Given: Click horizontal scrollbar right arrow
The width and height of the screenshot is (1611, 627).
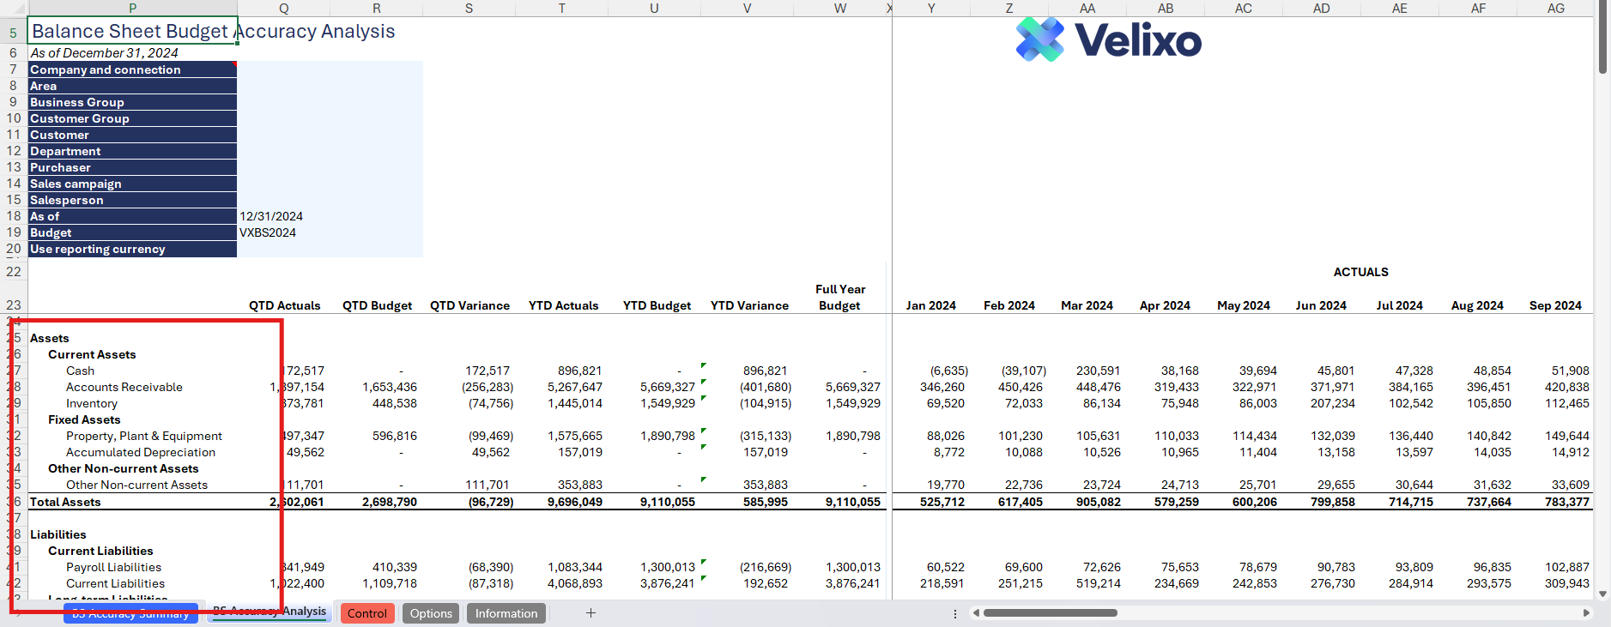Looking at the screenshot, I should click(1586, 612).
